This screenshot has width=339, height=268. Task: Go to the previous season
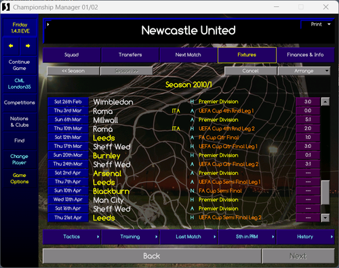coord(73,71)
